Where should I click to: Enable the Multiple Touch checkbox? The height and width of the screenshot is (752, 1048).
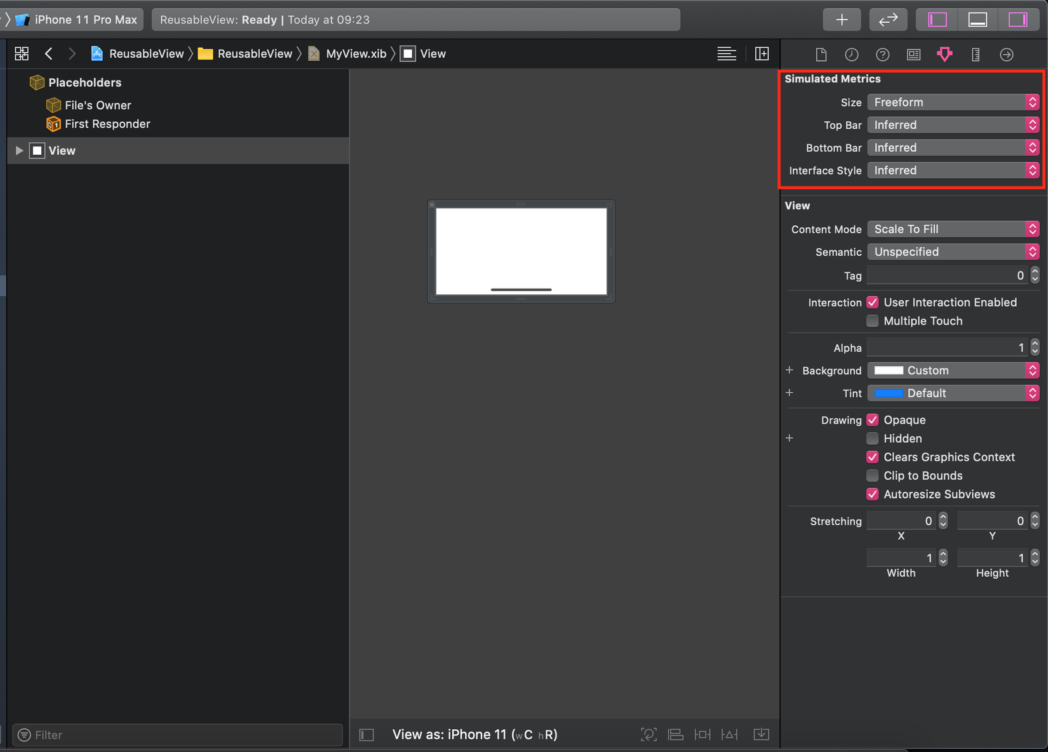coord(873,321)
